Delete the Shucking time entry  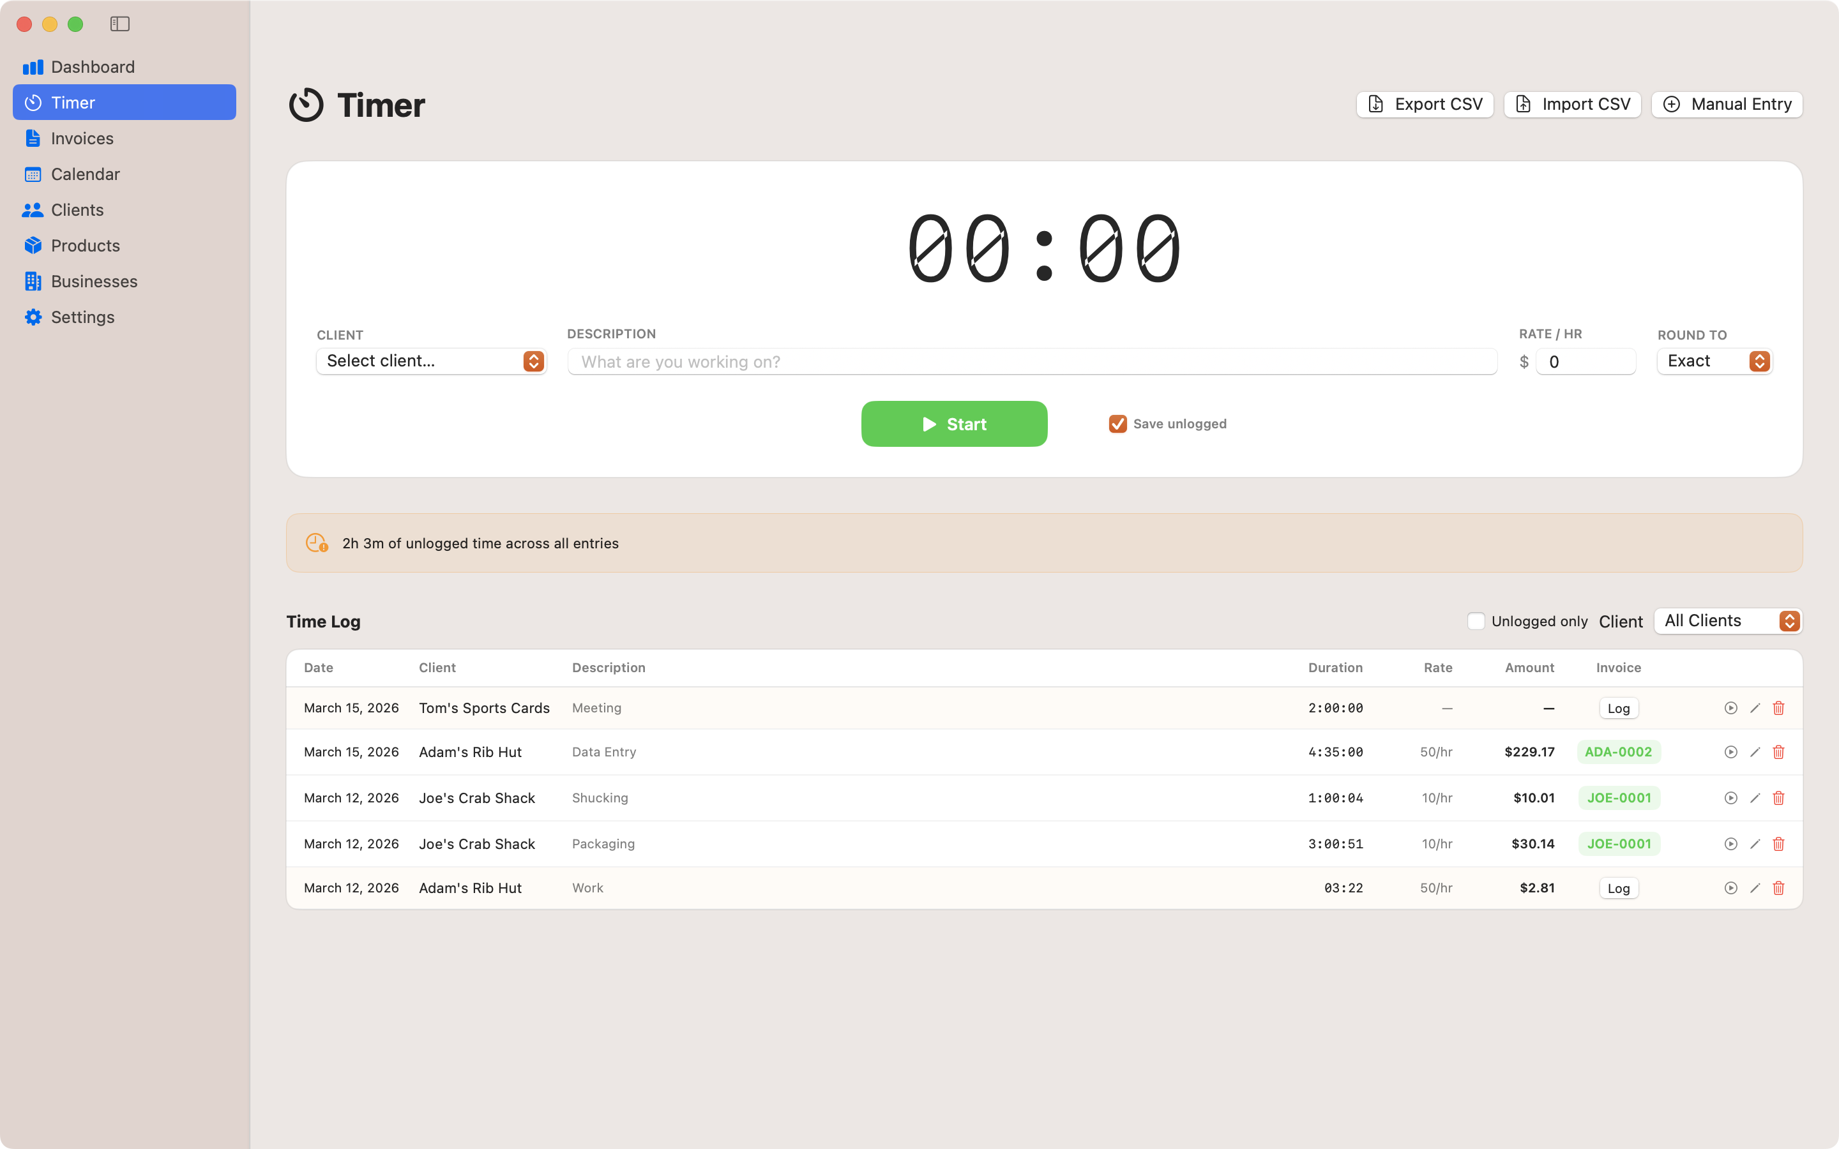[x=1778, y=798]
